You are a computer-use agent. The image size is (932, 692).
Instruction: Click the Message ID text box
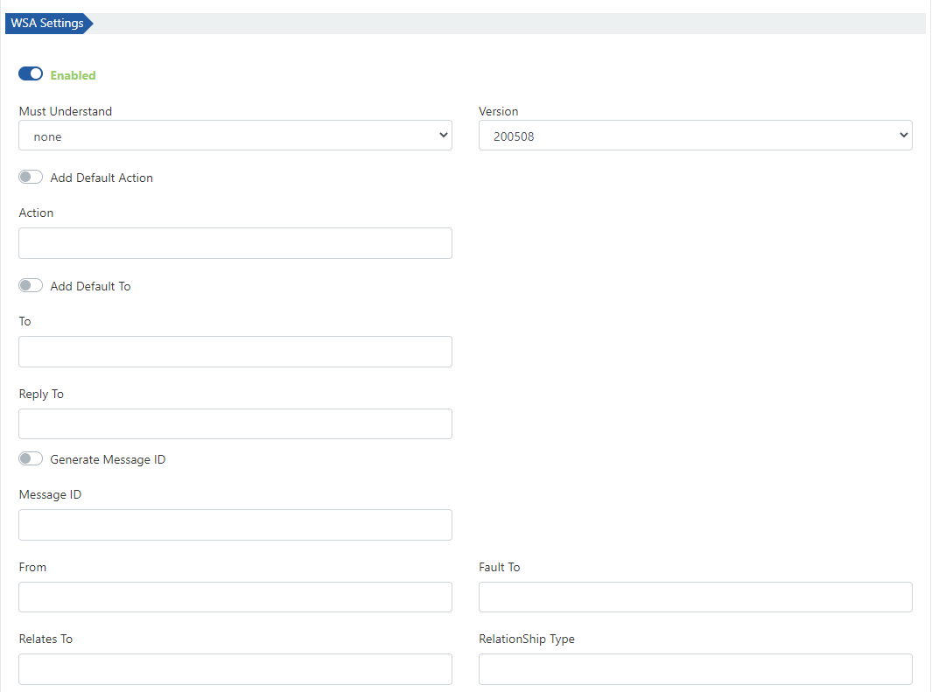(235, 525)
